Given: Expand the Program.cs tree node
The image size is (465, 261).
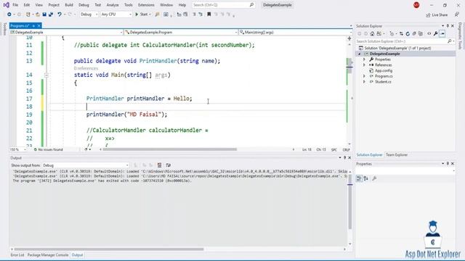Looking at the screenshot, I should click(365, 76).
